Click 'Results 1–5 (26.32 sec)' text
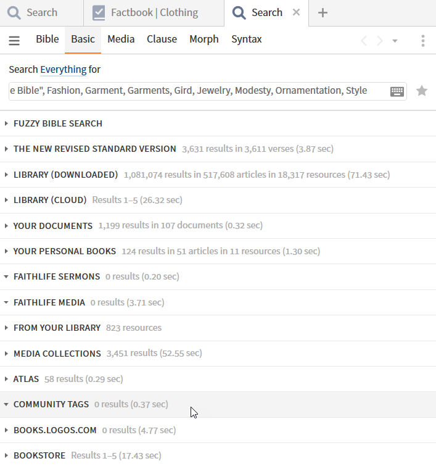Viewport: 436px width, 469px height. pyautogui.click(x=137, y=200)
